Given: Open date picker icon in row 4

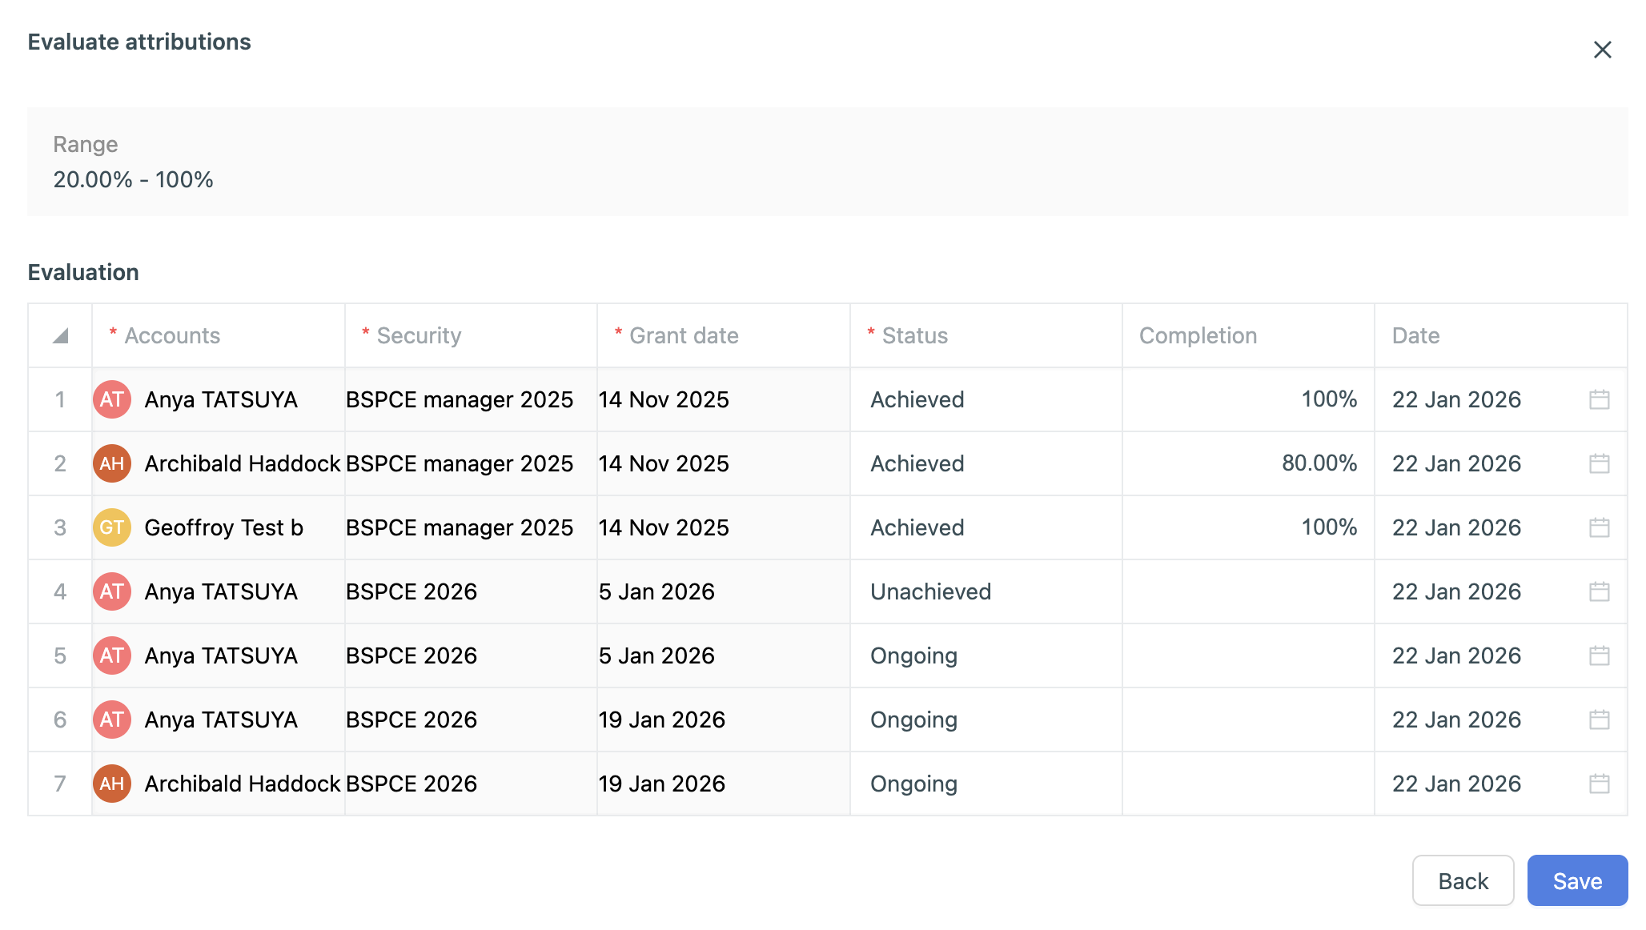Looking at the screenshot, I should pos(1599,591).
